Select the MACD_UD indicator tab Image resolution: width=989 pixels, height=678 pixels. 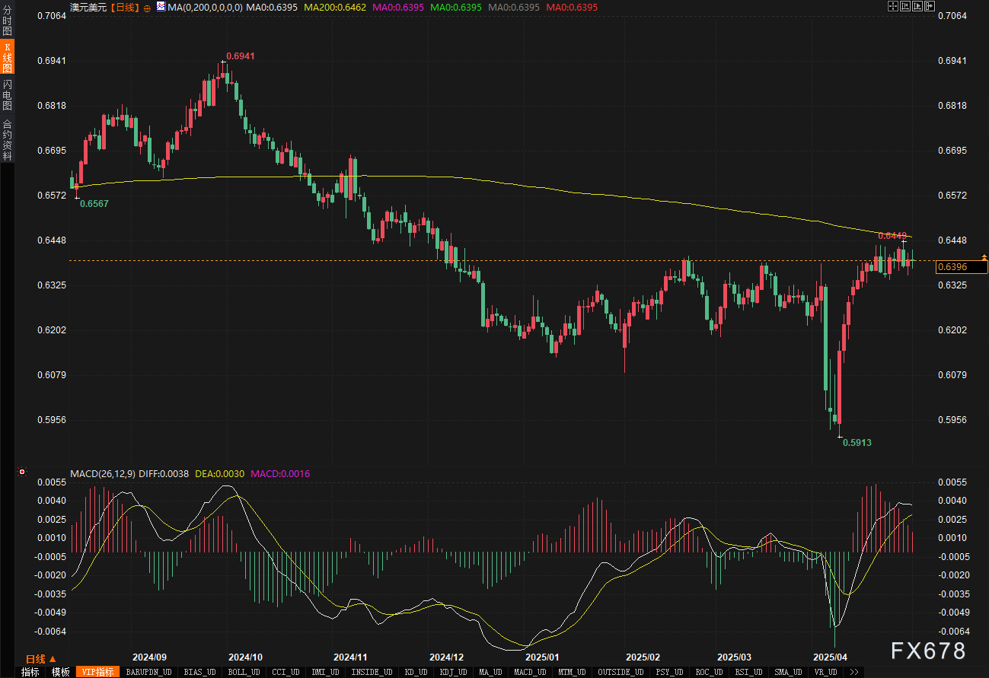[x=528, y=672]
